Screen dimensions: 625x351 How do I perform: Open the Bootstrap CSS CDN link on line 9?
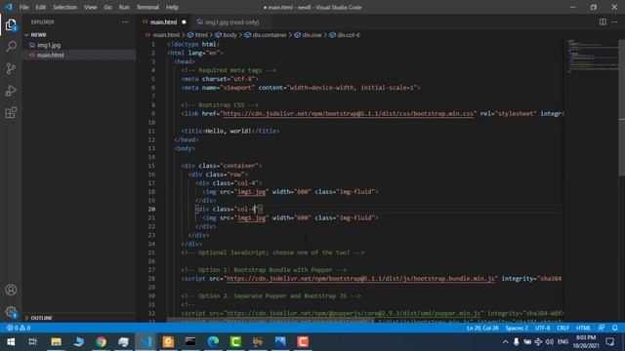348,114
